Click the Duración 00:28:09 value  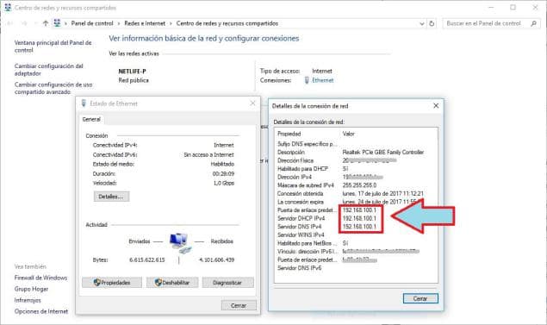click(x=223, y=173)
